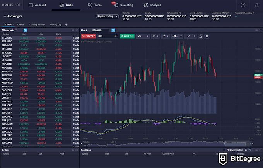
Task: Click the Chg% column header
Action: click(58, 34)
